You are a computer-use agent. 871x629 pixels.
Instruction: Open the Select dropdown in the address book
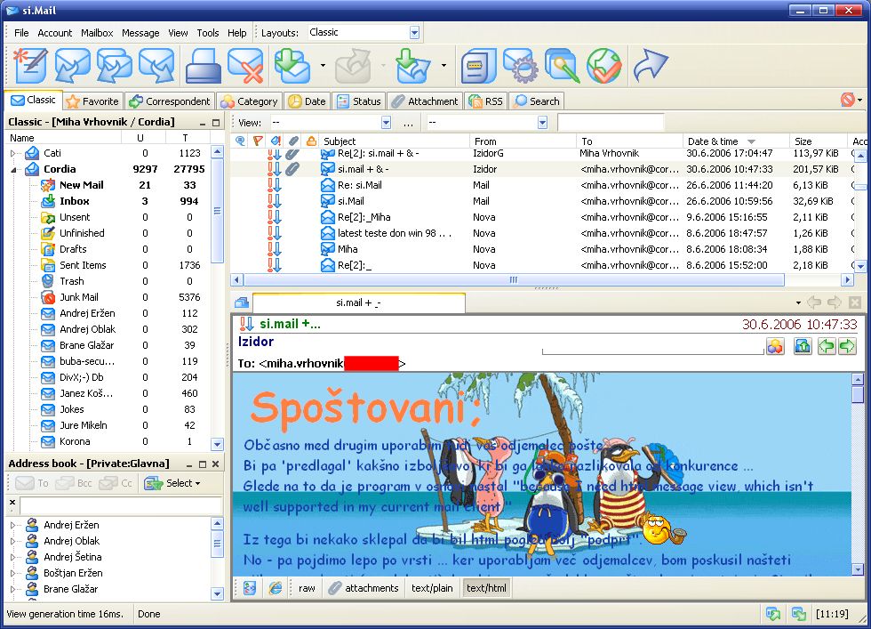coord(181,481)
